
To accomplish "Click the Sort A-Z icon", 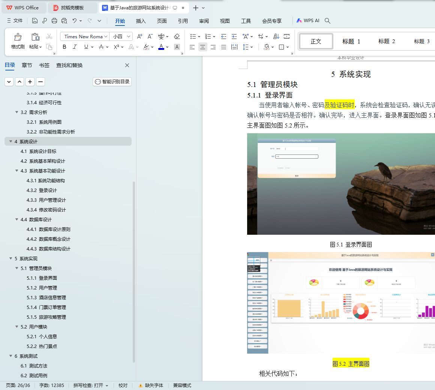I will [x=276, y=36].
